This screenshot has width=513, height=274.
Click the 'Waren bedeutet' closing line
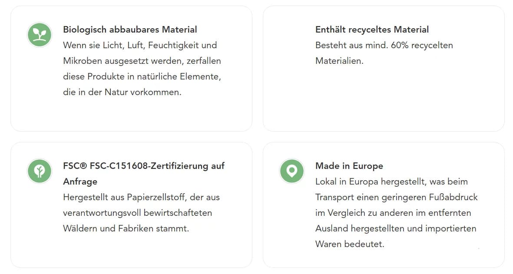pyautogui.click(x=350, y=244)
